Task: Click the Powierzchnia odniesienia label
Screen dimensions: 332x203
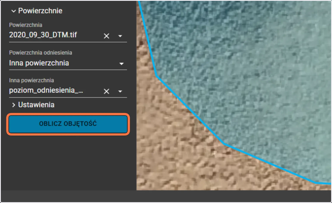Action: 41,52
